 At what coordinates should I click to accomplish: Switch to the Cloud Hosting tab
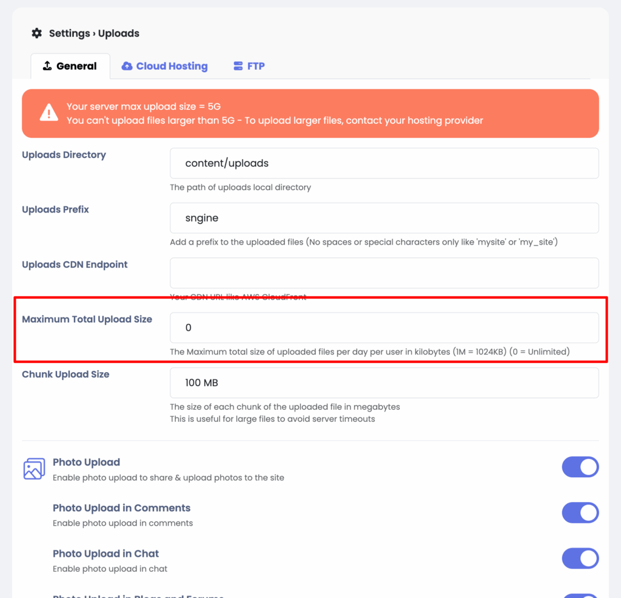(x=172, y=66)
